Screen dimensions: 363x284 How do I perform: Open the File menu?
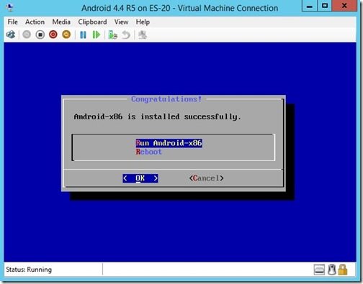(x=12, y=22)
